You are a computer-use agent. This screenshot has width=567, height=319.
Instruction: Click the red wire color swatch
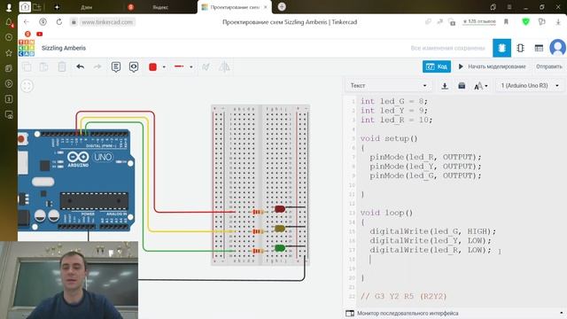[152, 67]
